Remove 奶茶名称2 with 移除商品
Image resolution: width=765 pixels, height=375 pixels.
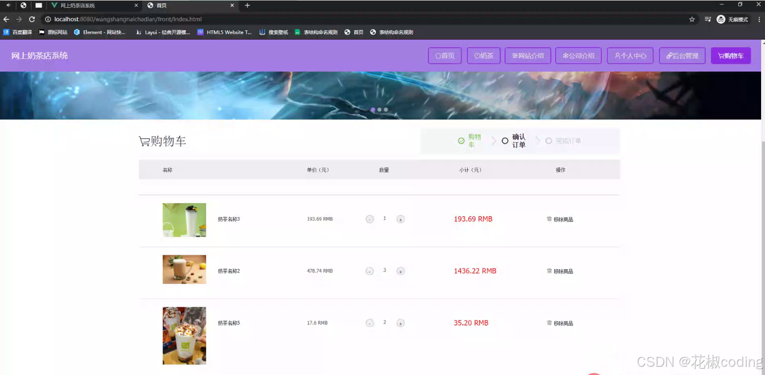tap(560, 271)
